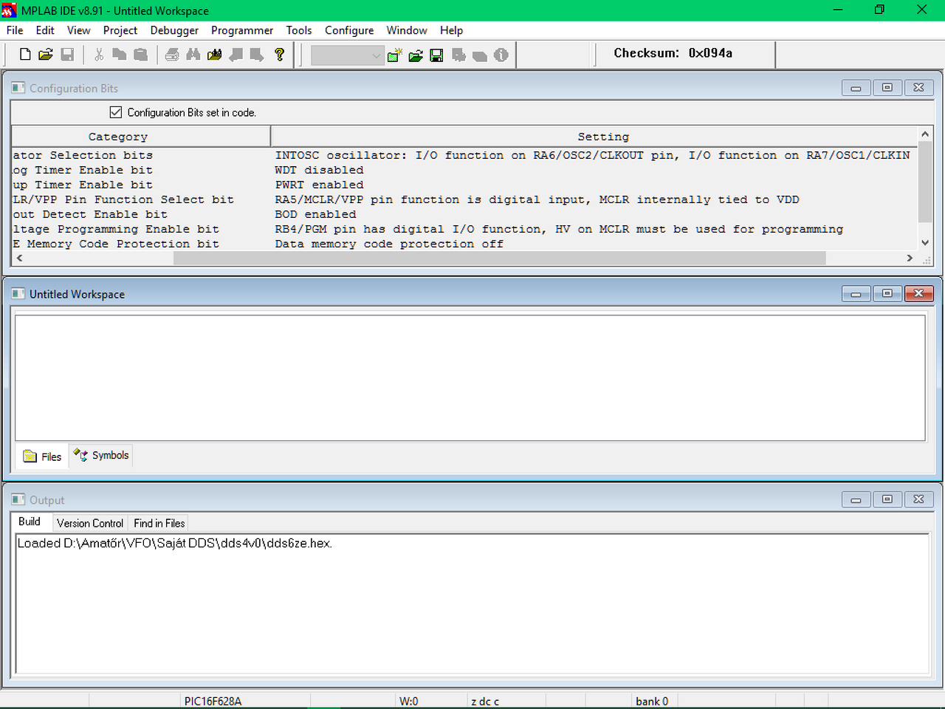Select the 'BOD enabled' setting

coord(315,214)
